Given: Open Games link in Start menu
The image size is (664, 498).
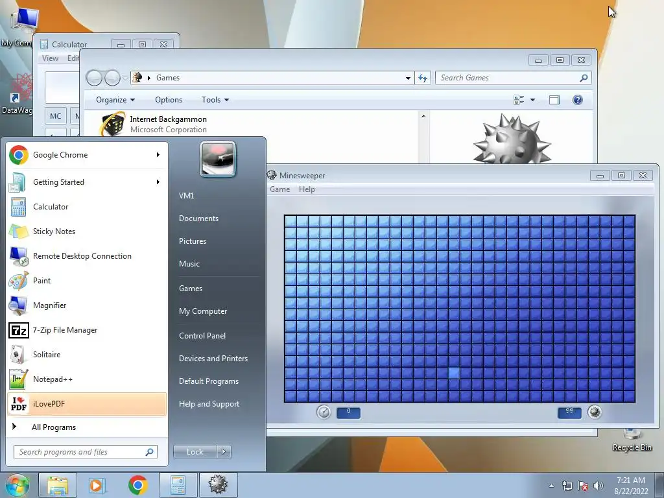Looking at the screenshot, I should 191,289.
